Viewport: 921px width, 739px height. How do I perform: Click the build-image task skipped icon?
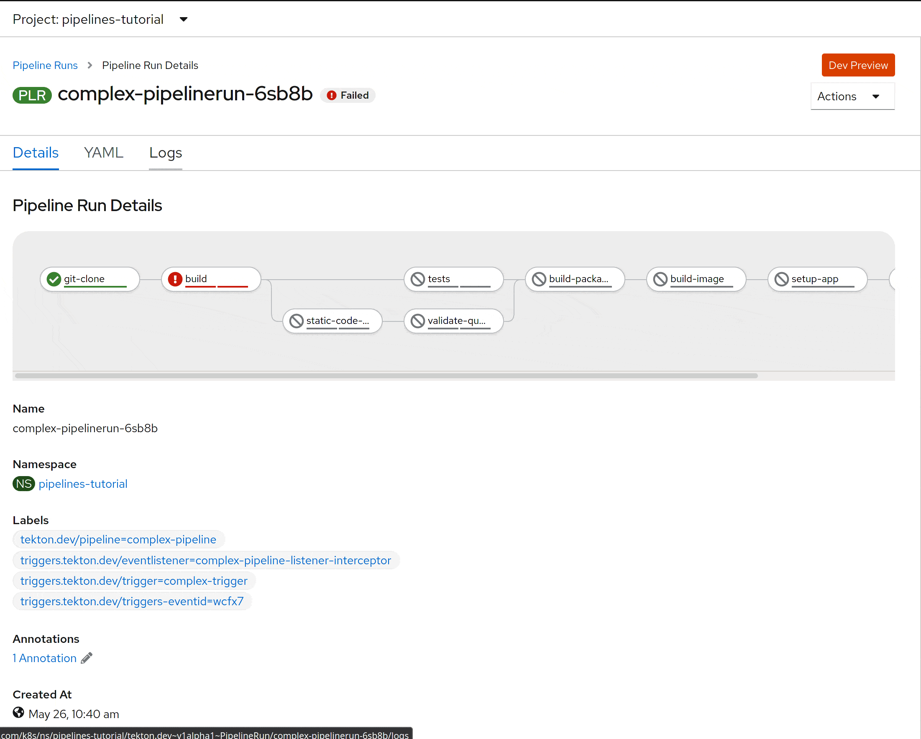point(660,279)
